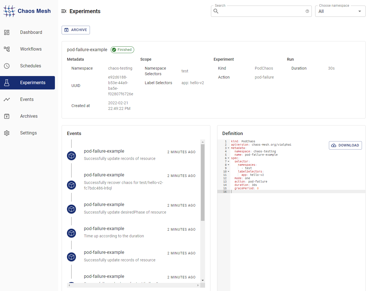
Task: Click the Settings gear icon
Action: [x=7, y=133]
